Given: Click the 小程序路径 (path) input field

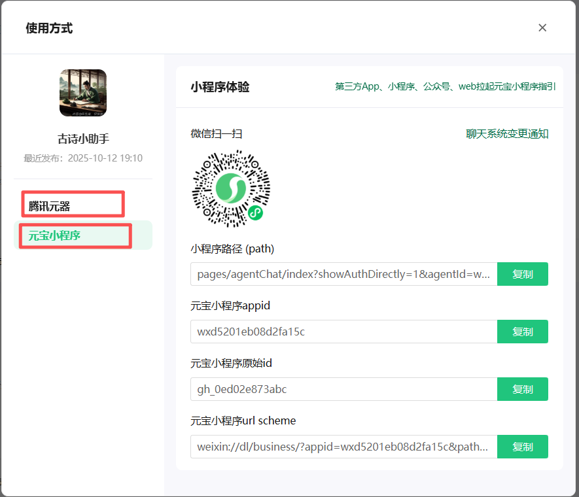Looking at the screenshot, I should [343, 274].
